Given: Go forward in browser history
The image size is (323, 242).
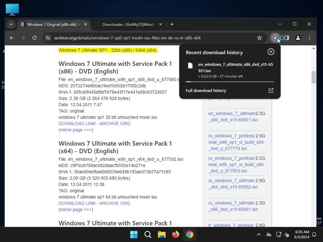Looking at the screenshot, I should coord(23,38).
